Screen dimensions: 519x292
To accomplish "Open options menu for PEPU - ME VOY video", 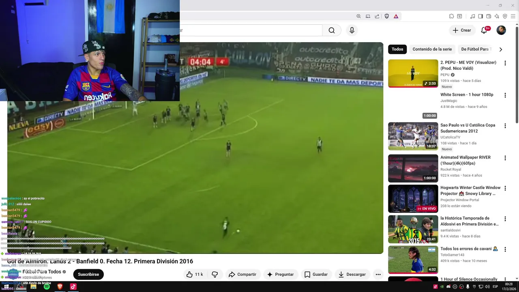I will [505, 63].
